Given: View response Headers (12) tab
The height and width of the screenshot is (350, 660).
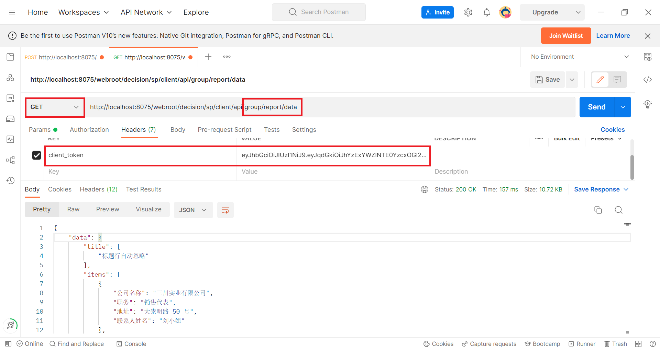Looking at the screenshot, I should (x=99, y=189).
